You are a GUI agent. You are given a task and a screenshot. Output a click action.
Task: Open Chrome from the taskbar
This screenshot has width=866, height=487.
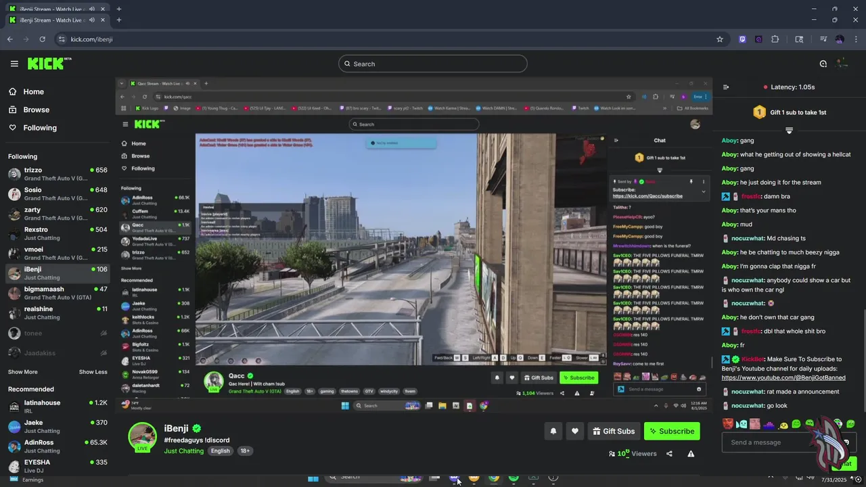click(494, 478)
